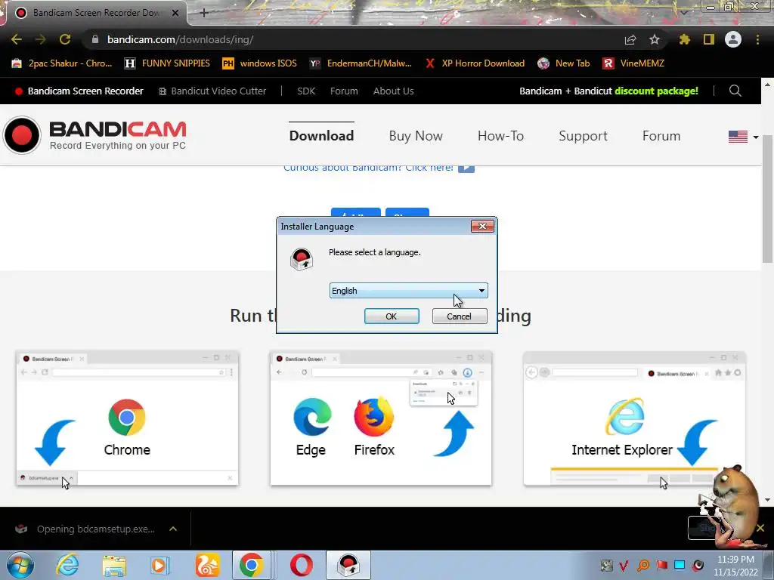Open the windows ISOS bookmark
This screenshot has height=580, width=774.
click(x=260, y=63)
